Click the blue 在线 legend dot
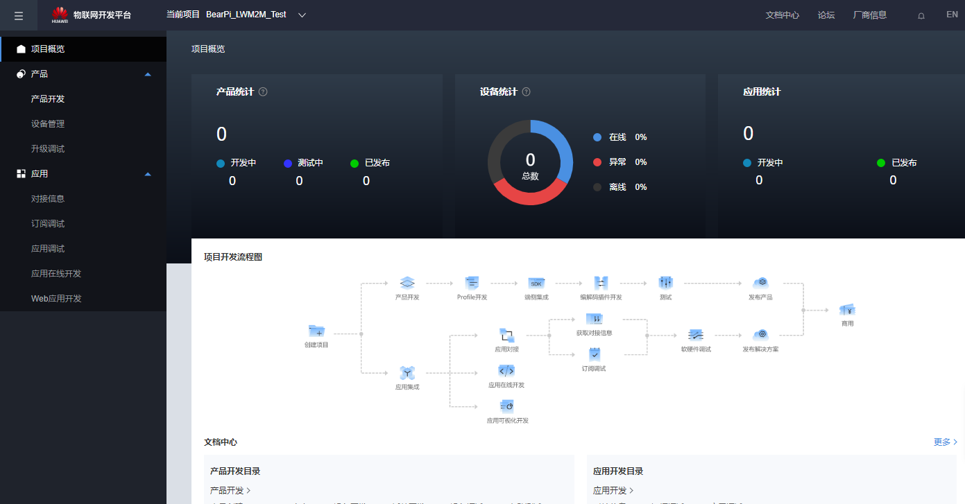965x504 pixels. [x=597, y=137]
